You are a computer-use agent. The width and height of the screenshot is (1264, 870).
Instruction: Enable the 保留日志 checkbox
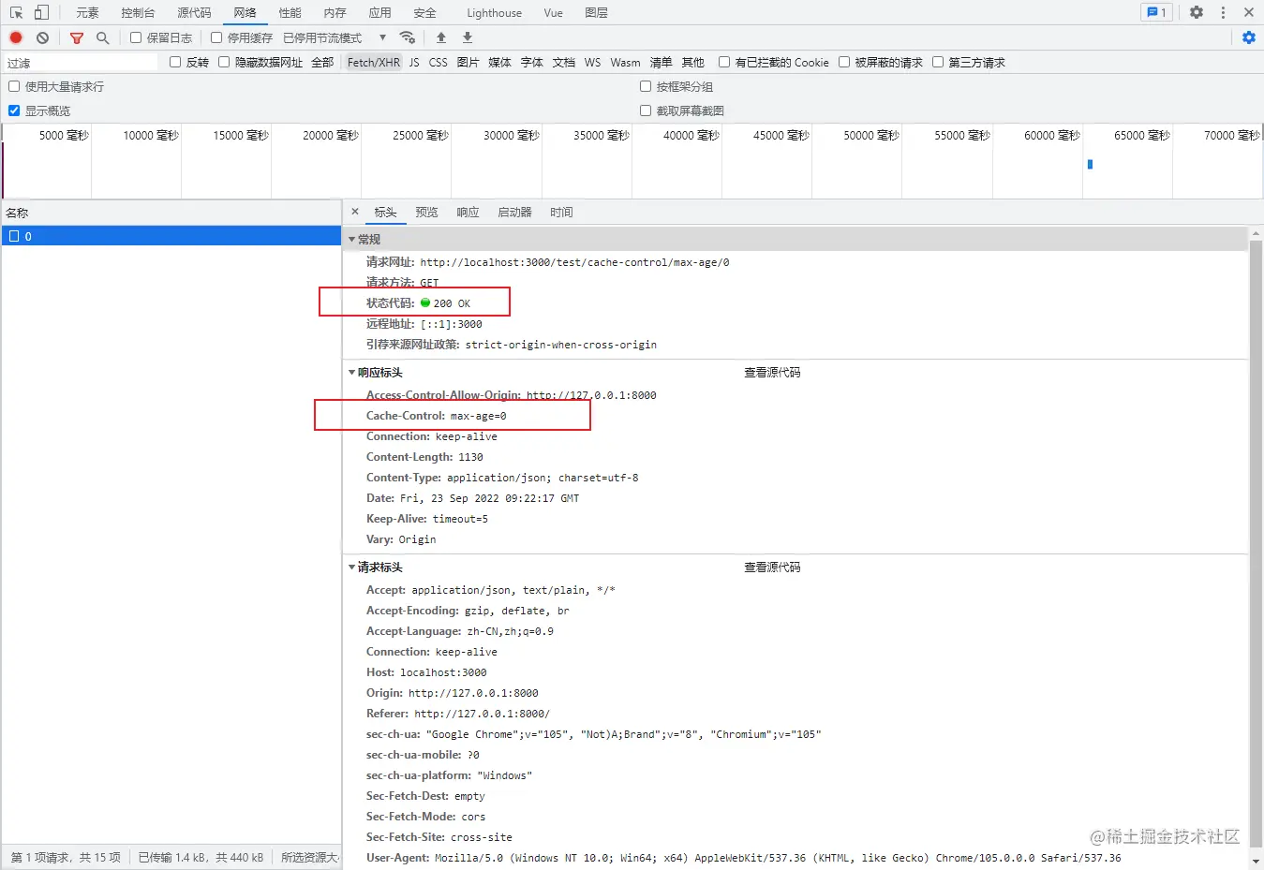pos(136,37)
